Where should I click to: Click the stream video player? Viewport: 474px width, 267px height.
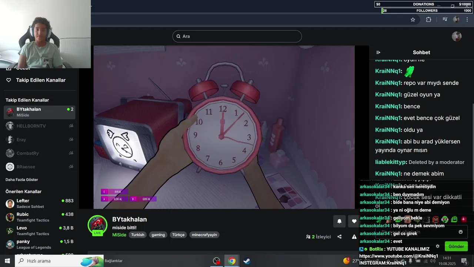(224, 127)
